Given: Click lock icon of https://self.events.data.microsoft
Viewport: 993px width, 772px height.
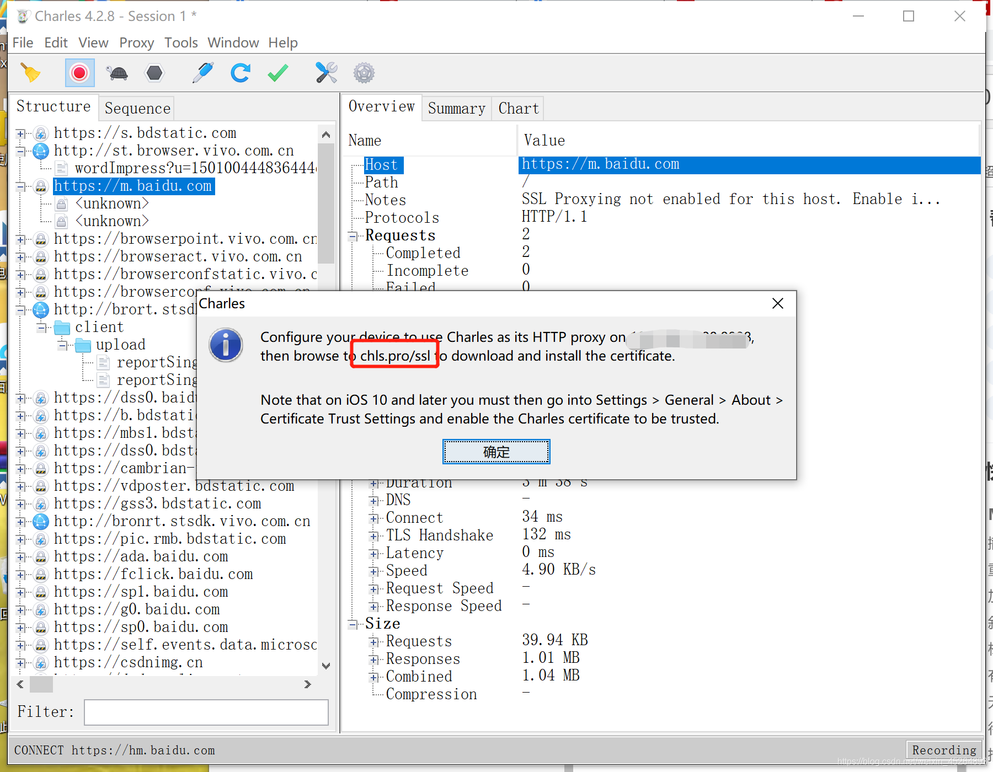Looking at the screenshot, I should (x=41, y=645).
